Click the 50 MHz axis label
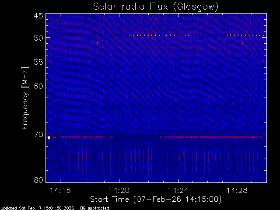Viewport: 280px width, 210px height. pyautogui.click(x=38, y=38)
